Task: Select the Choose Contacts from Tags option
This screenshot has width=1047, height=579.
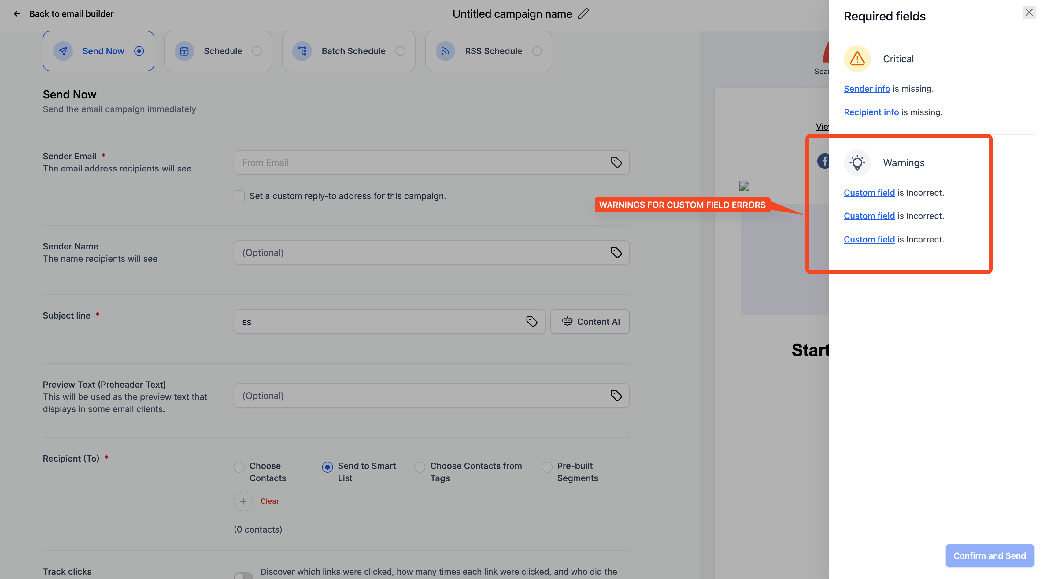Action: click(x=420, y=467)
